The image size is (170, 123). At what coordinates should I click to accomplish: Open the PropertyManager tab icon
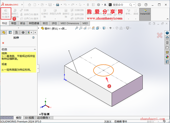(x=10, y=32)
